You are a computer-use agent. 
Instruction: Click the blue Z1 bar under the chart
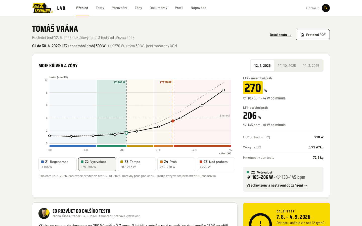click(73, 146)
